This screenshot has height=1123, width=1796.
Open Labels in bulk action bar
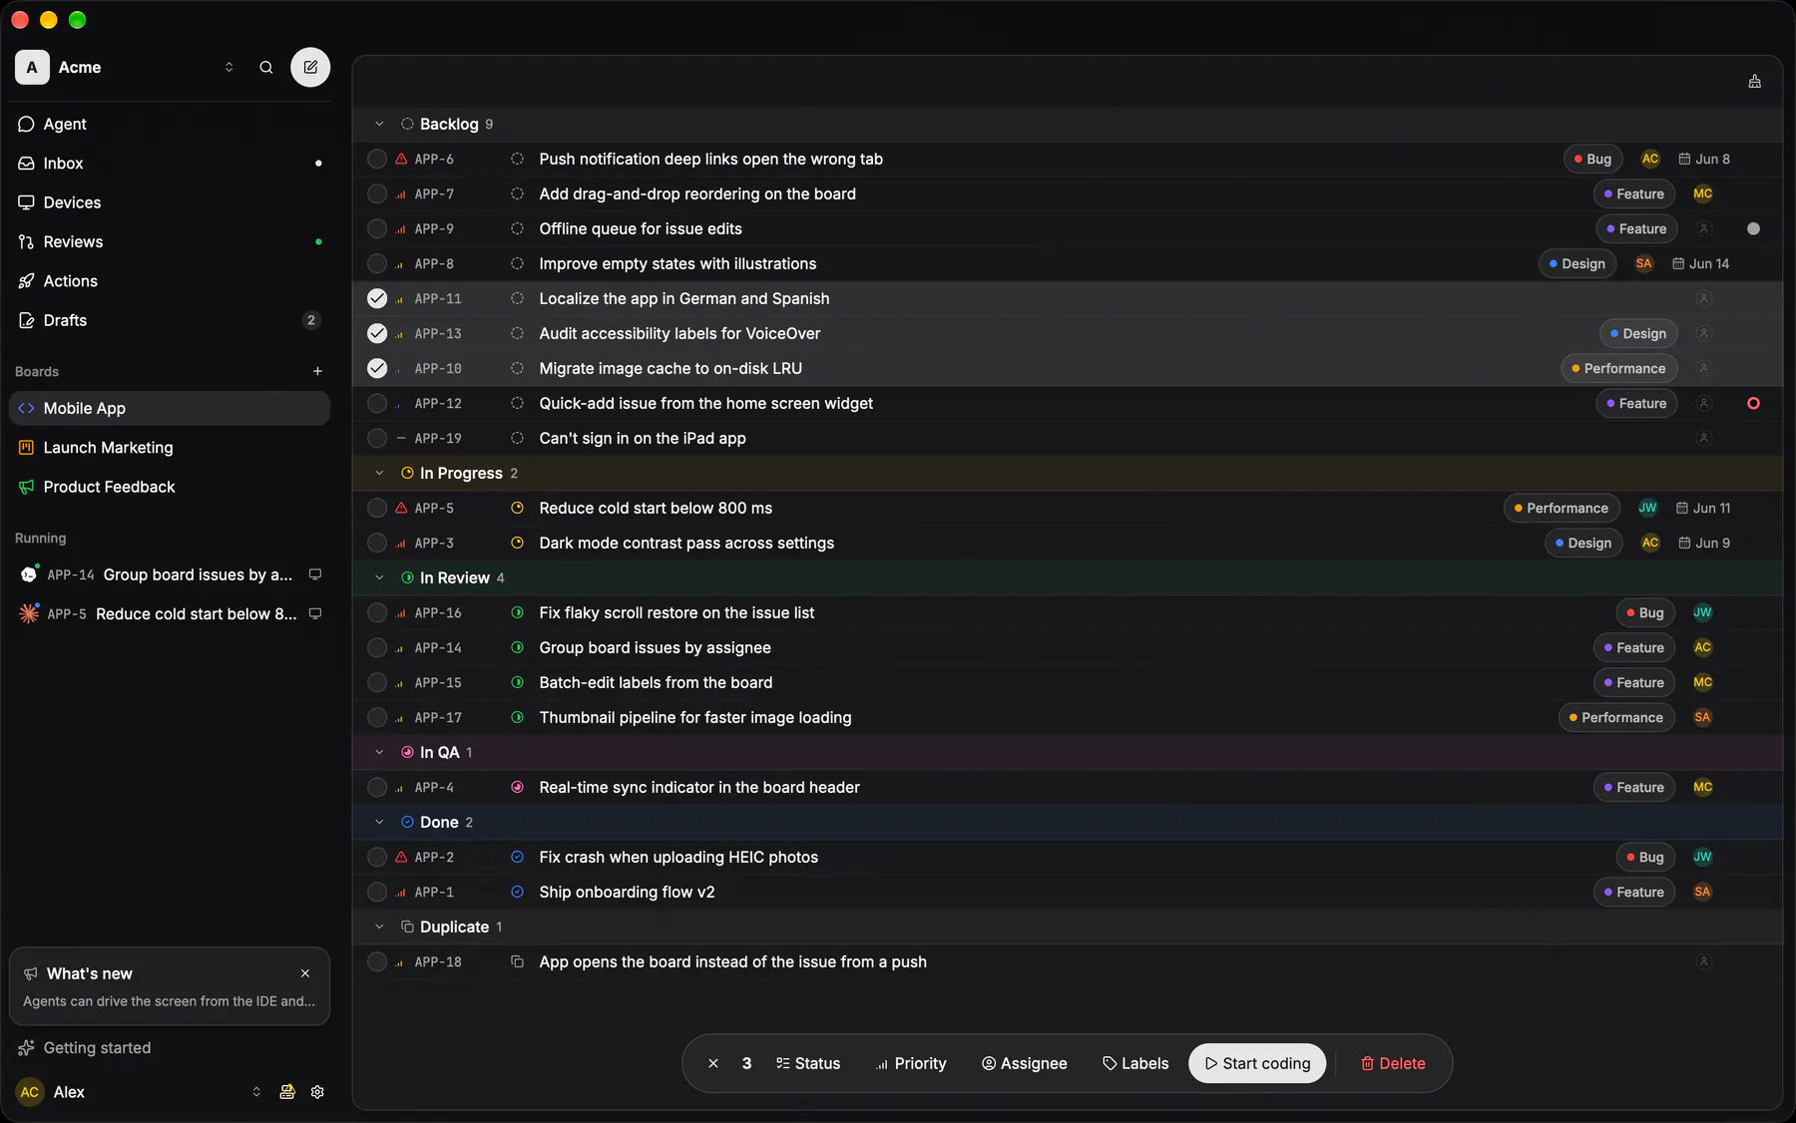(1135, 1063)
